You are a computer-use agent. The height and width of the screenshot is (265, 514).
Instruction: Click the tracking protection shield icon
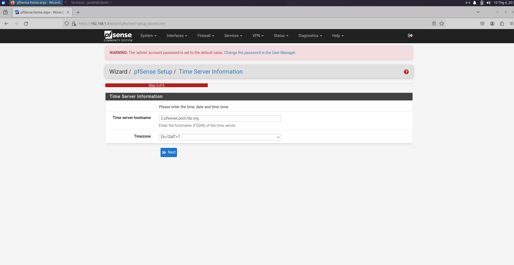67,23
